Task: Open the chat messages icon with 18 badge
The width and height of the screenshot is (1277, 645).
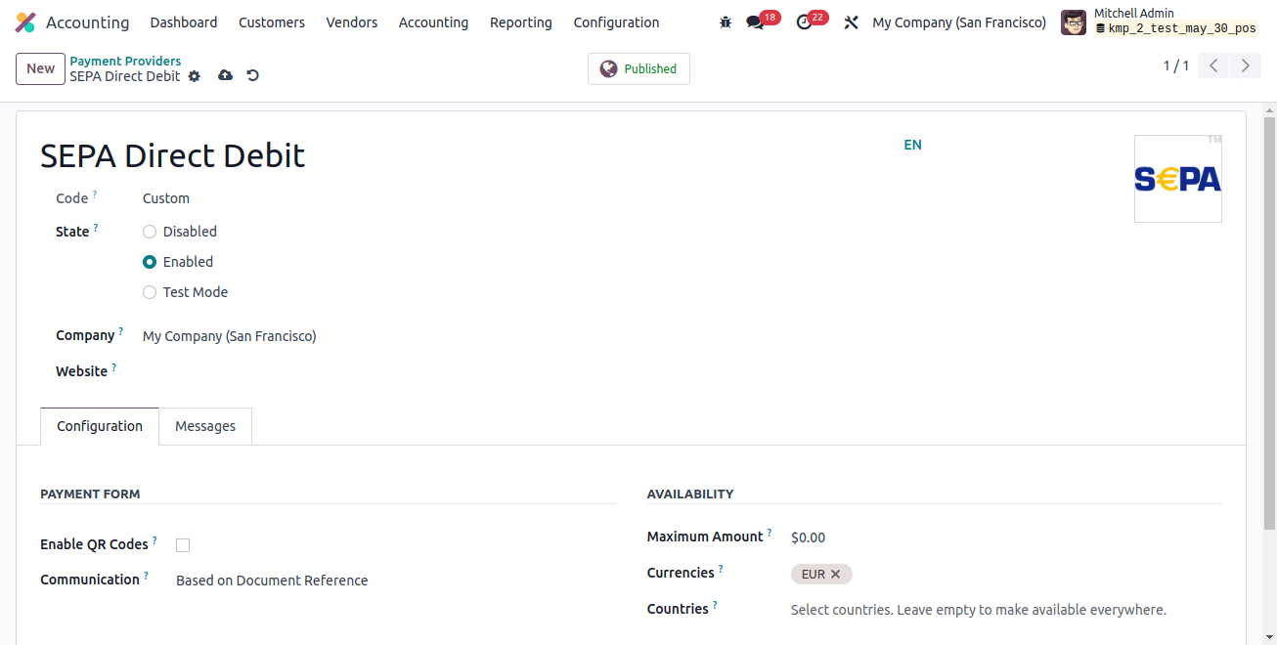Action: (755, 22)
